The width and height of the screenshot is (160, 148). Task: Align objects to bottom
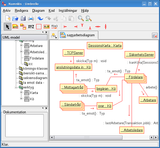pyautogui.click(x=90, y=28)
